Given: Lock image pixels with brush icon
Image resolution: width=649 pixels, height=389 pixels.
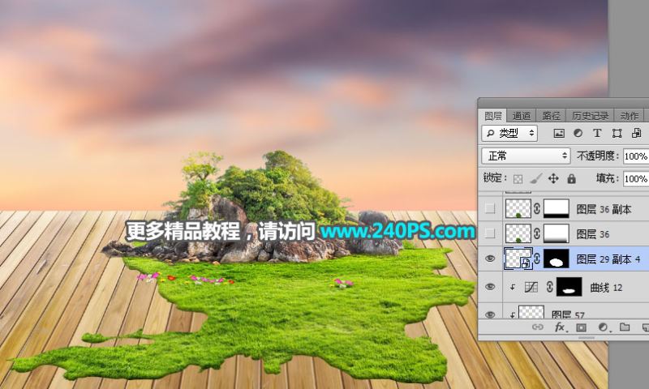Looking at the screenshot, I should 536,178.
